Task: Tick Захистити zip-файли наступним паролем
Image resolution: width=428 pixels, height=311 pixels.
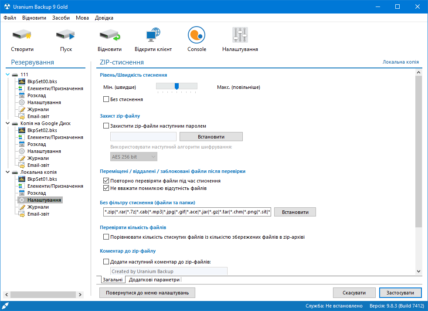Action: point(106,126)
